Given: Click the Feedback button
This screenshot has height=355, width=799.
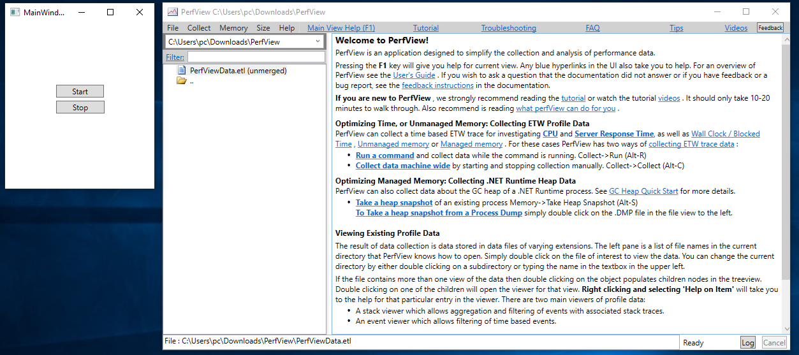Looking at the screenshot, I should click(x=770, y=28).
